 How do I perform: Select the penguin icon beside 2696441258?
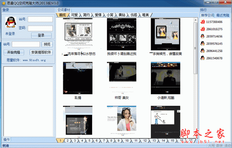203,51
